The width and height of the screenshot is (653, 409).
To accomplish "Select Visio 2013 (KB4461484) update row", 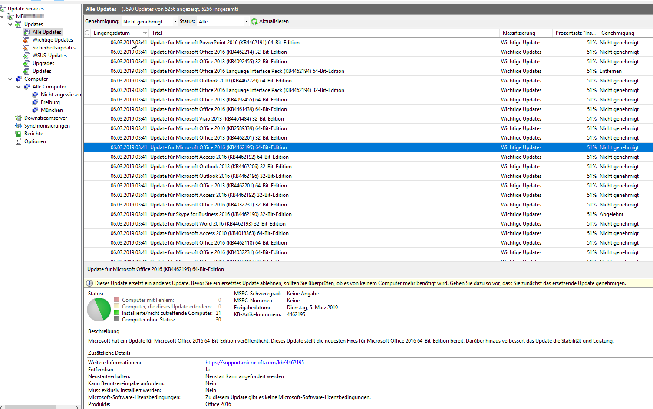I will tap(368, 119).
